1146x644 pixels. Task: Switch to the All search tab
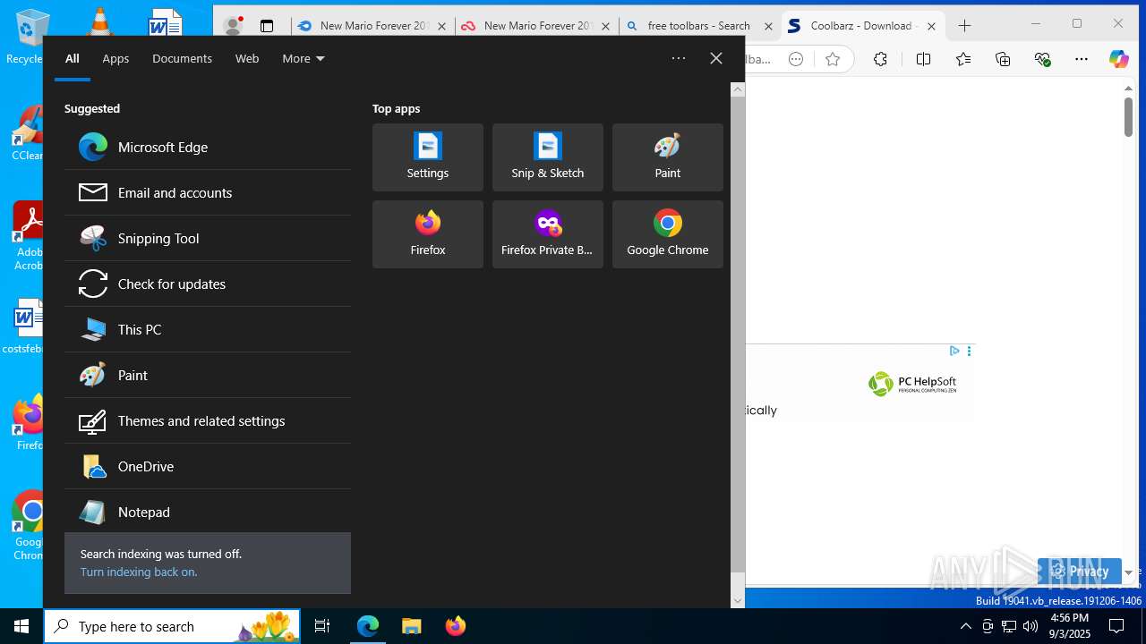73,58
